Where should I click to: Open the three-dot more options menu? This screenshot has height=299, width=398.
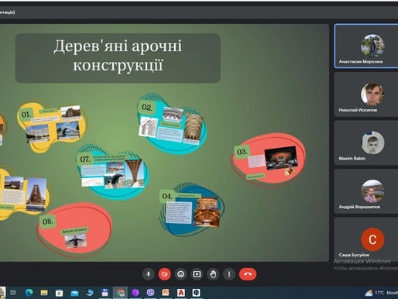point(229,274)
